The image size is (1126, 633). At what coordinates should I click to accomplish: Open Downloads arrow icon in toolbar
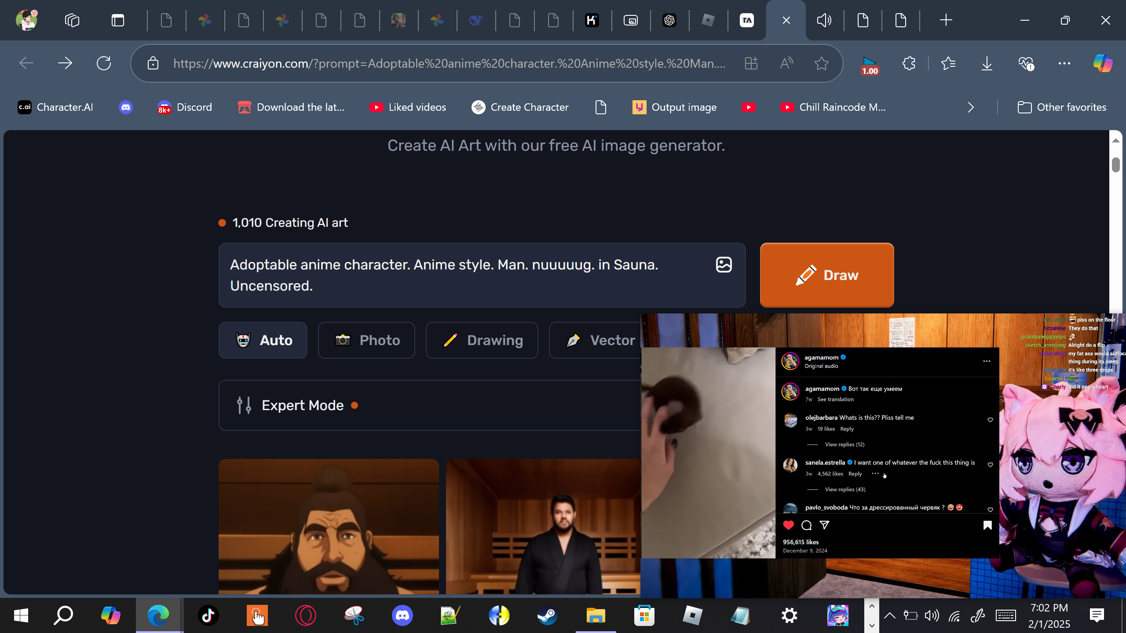[x=987, y=63]
